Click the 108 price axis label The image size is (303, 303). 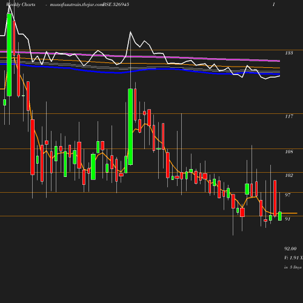(289, 151)
